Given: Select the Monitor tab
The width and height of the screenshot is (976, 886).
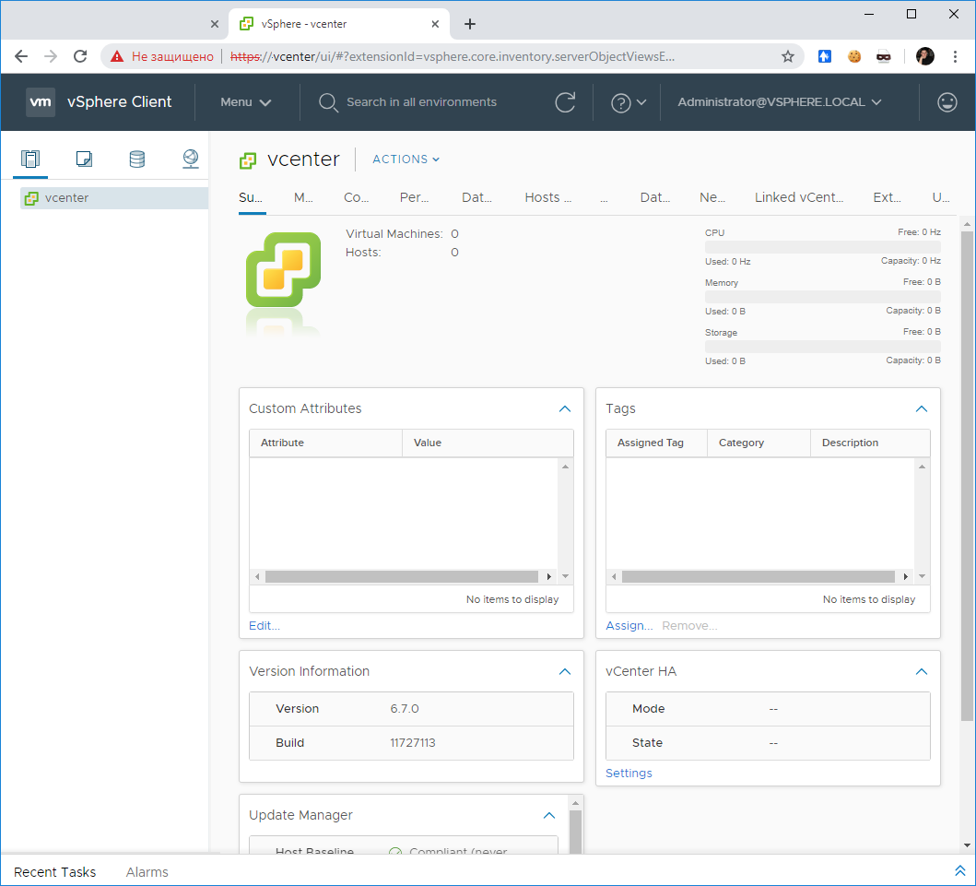Looking at the screenshot, I should (304, 198).
